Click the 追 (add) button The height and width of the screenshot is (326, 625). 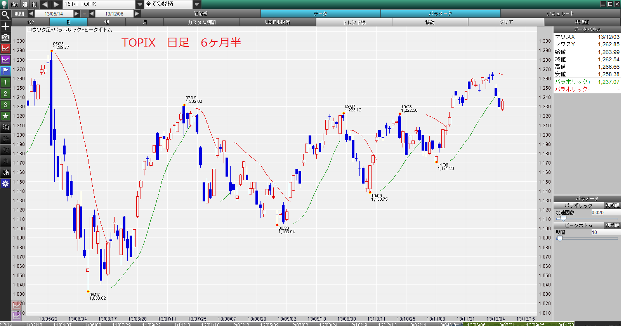coord(25,4)
